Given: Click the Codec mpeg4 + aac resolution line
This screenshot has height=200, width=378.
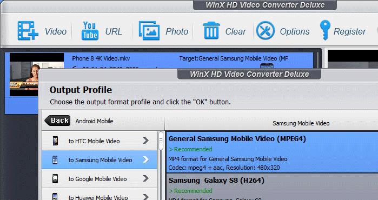Looking at the screenshot, I should [224, 168].
